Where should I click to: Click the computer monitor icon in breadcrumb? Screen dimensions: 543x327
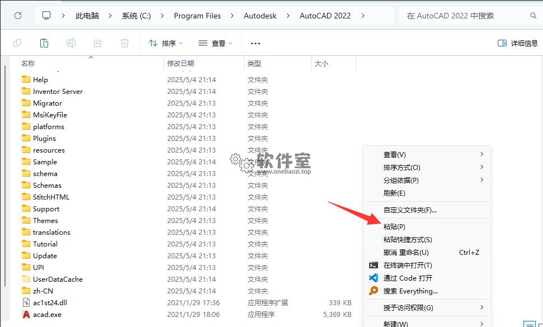pyautogui.click(x=46, y=16)
